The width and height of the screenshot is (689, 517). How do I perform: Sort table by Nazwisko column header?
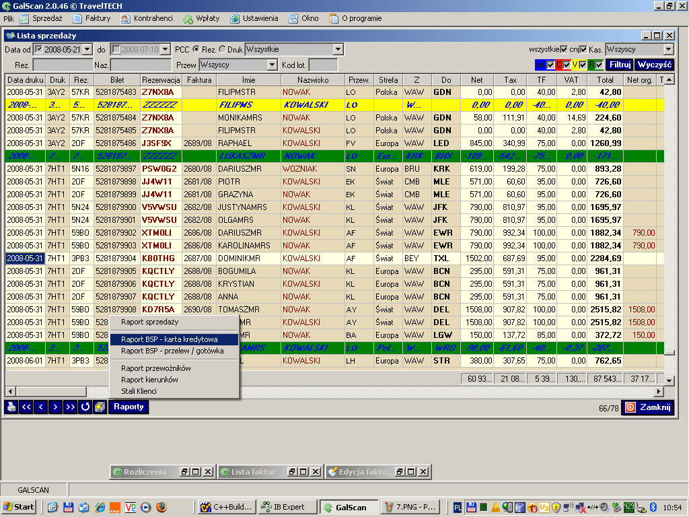click(313, 80)
